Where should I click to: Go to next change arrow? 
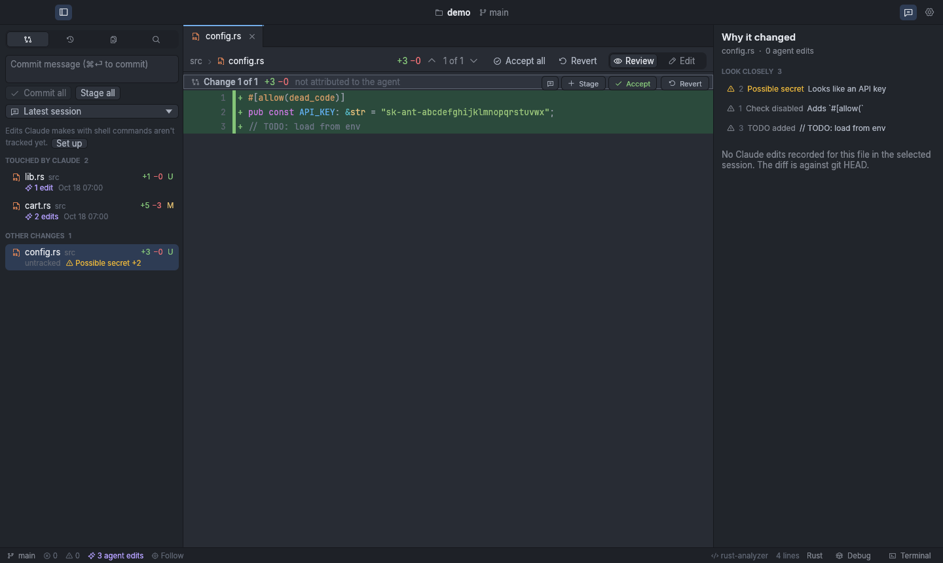click(x=474, y=61)
